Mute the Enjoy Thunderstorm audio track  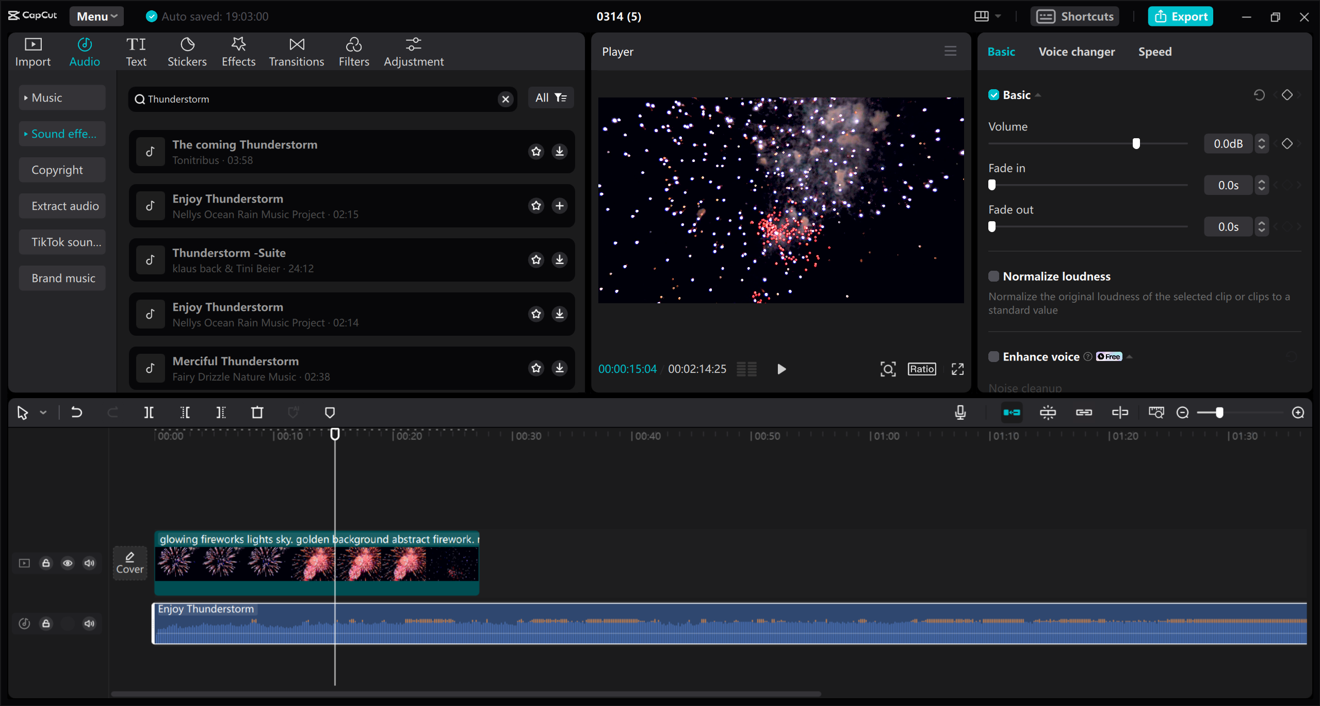pos(89,623)
